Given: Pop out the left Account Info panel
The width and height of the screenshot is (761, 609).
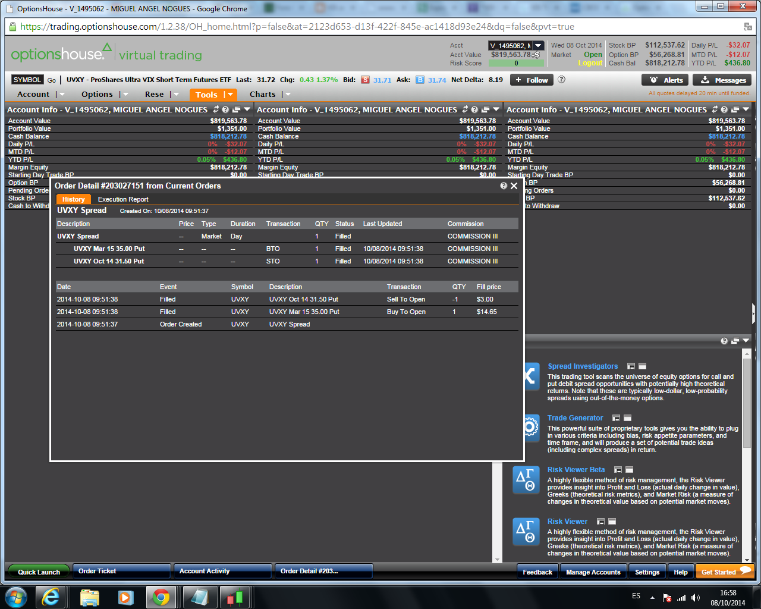Looking at the screenshot, I should [236, 109].
